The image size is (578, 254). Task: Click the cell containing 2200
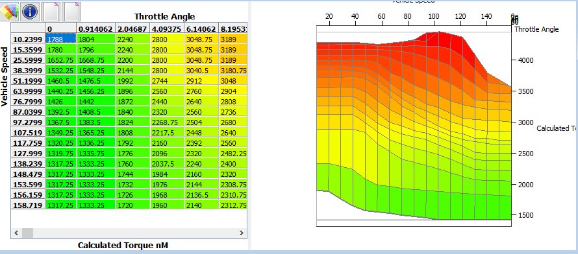(x=132, y=60)
